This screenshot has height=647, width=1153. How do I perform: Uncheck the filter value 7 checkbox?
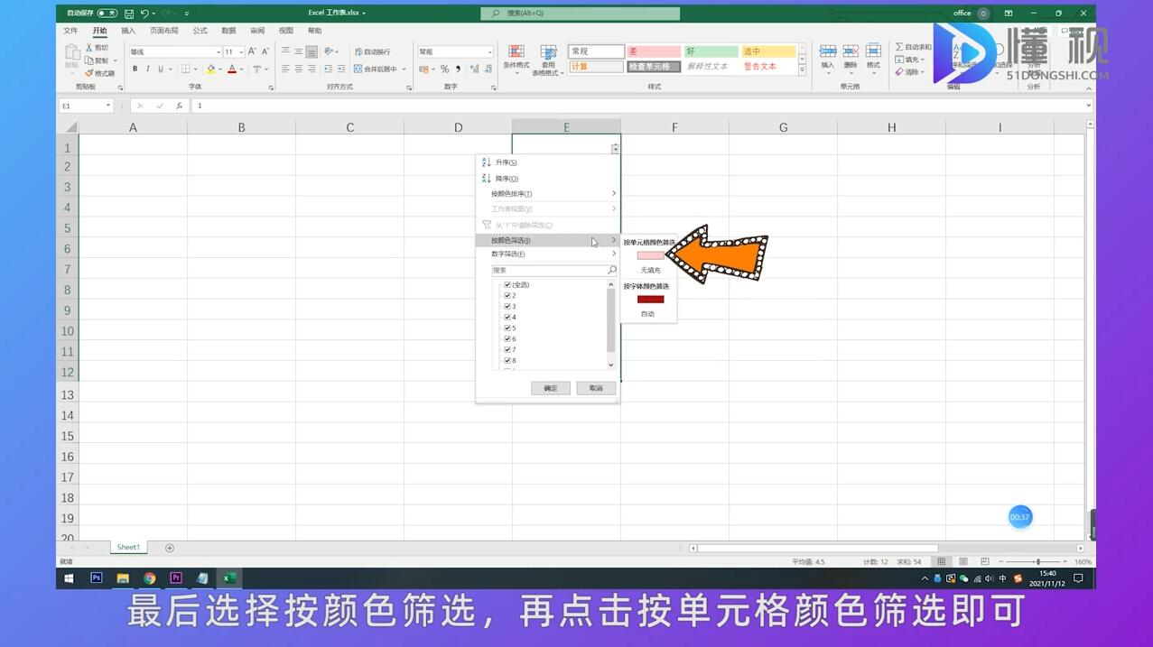[x=507, y=350]
